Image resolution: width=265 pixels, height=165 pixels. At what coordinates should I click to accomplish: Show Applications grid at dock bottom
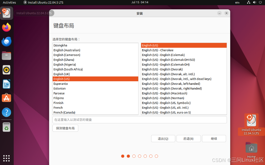coord(6,158)
